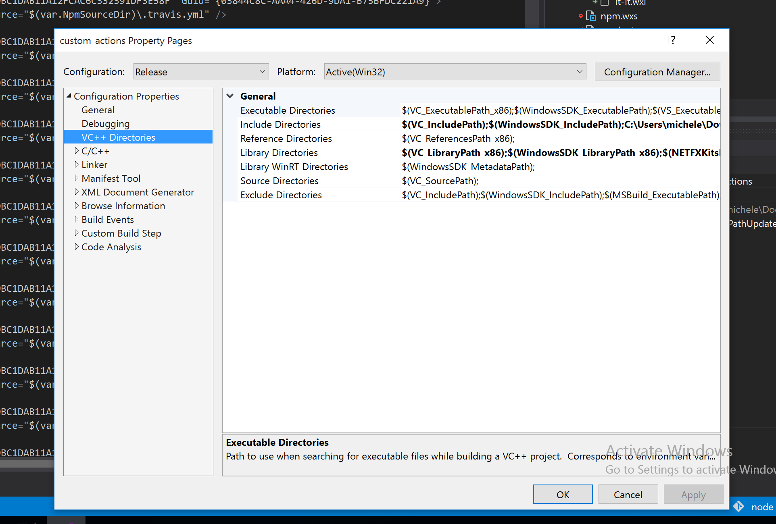
Task: Click the greyed Apply button
Action: coord(693,495)
